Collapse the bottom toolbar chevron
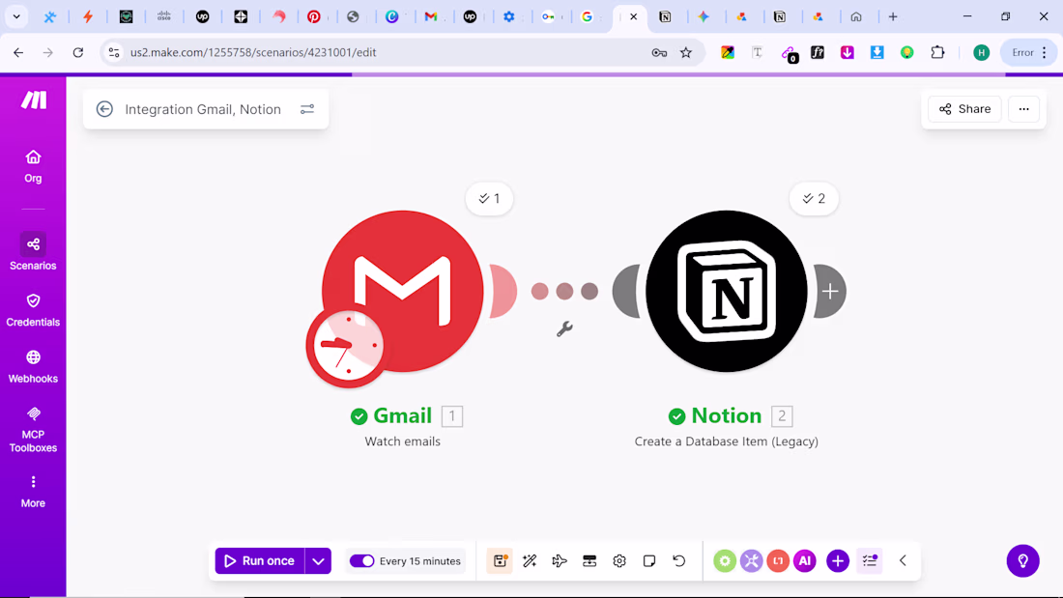 coord(903,560)
